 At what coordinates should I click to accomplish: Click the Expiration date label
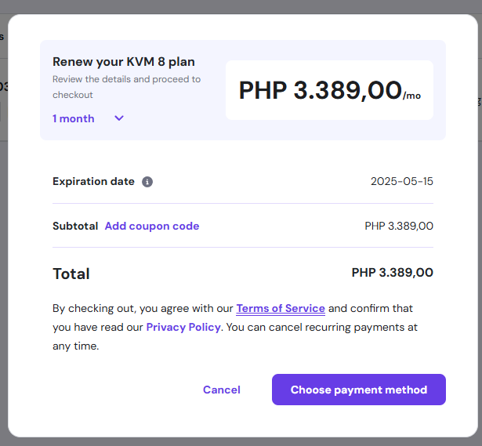pyautogui.click(x=93, y=181)
